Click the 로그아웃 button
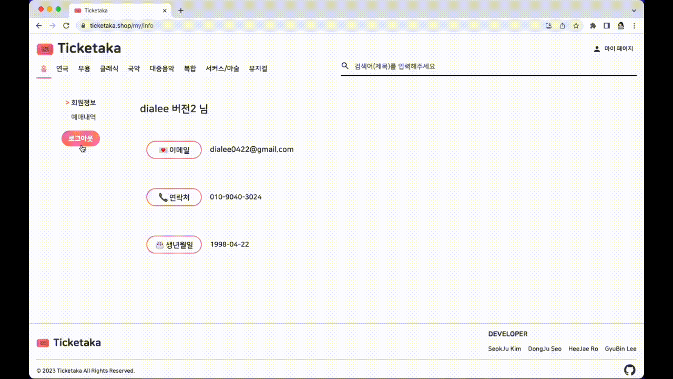The image size is (673, 379). click(80, 138)
